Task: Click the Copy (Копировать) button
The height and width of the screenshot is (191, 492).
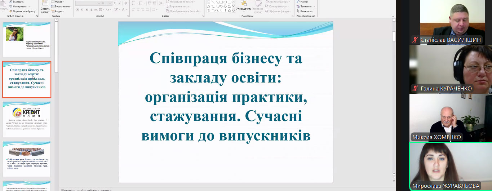Action: point(19,6)
